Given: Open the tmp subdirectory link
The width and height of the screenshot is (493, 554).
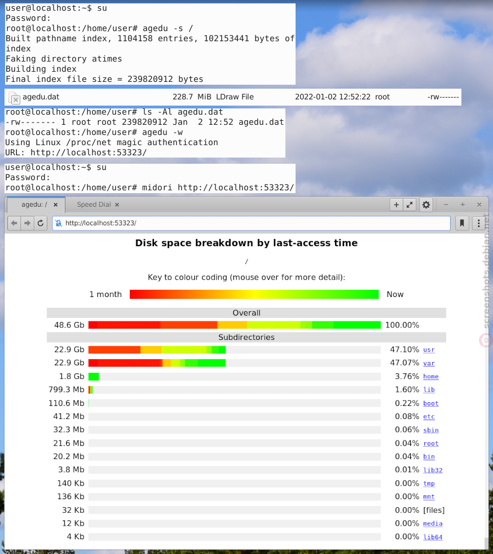Looking at the screenshot, I should click(x=429, y=483).
